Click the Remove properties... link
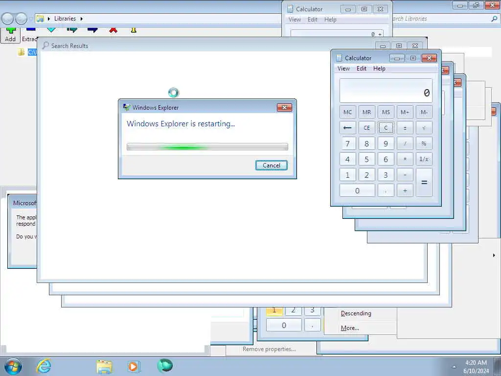The height and width of the screenshot is (376, 501). [x=269, y=349]
